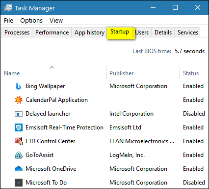The width and height of the screenshot is (209, 189).
Task: Switch to the Details tab
Action: pos(163,32)
